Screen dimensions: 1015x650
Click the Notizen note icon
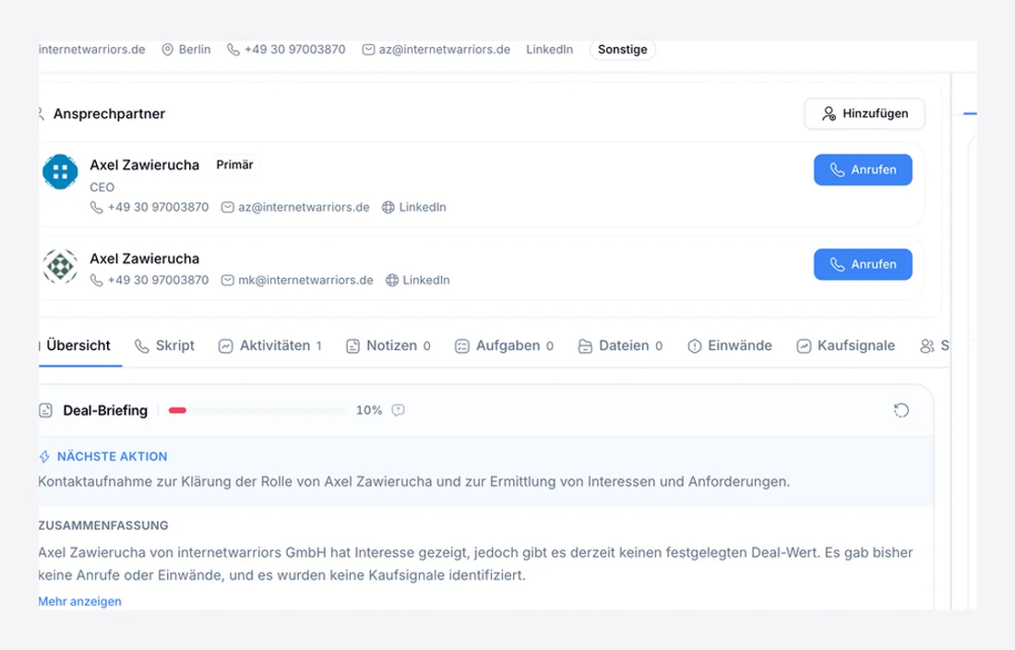coord(352,346)
